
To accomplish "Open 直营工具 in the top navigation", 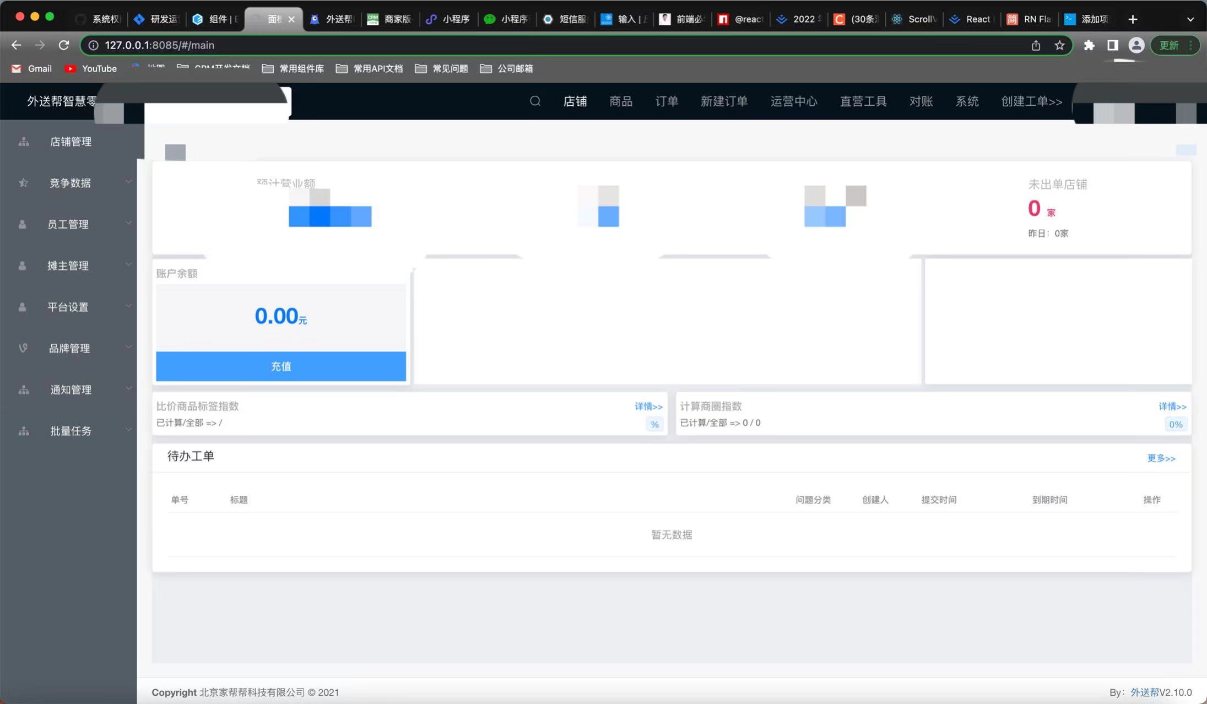I will pos(863,101).
